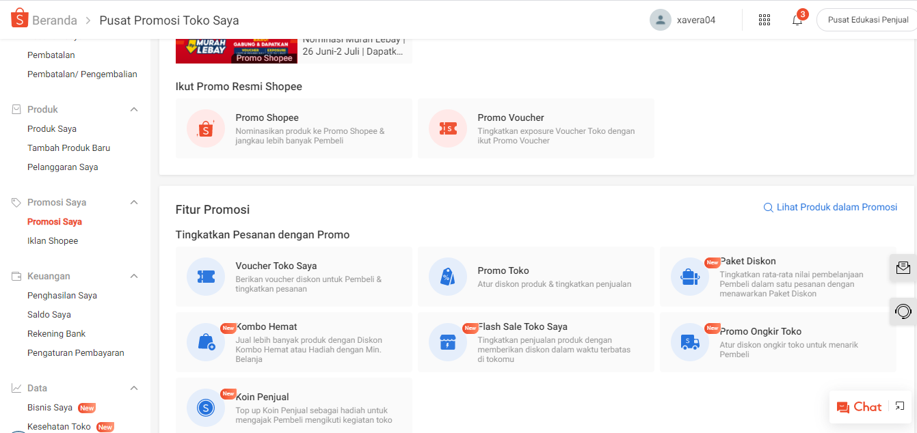Image resolution: width=917 pixels, height=433 pixels.
Task: Open the customer support headset icon
Action: pyautogui.click(x=903, y=311)
